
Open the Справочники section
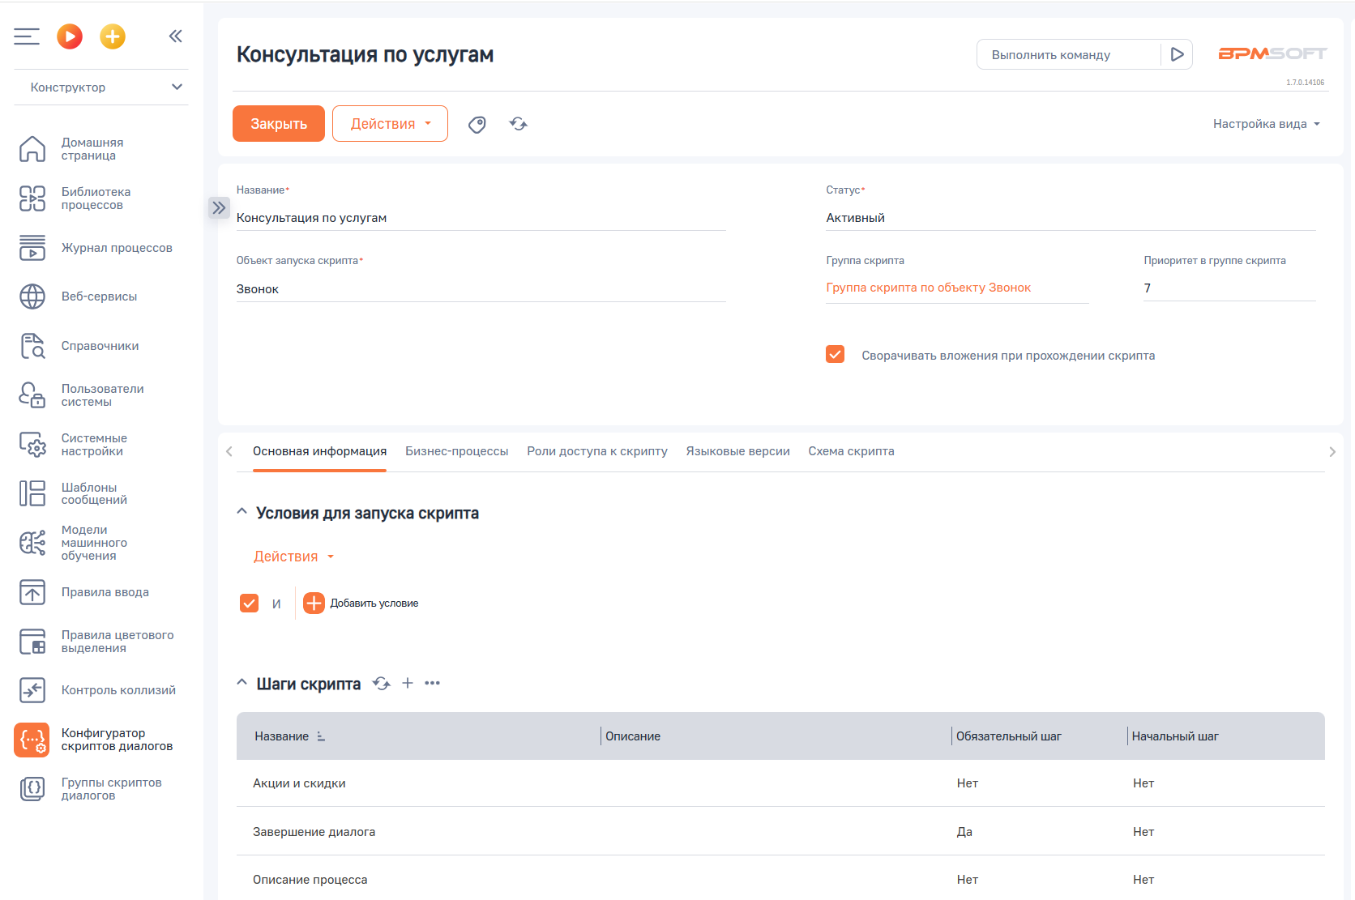pos(99,345)
